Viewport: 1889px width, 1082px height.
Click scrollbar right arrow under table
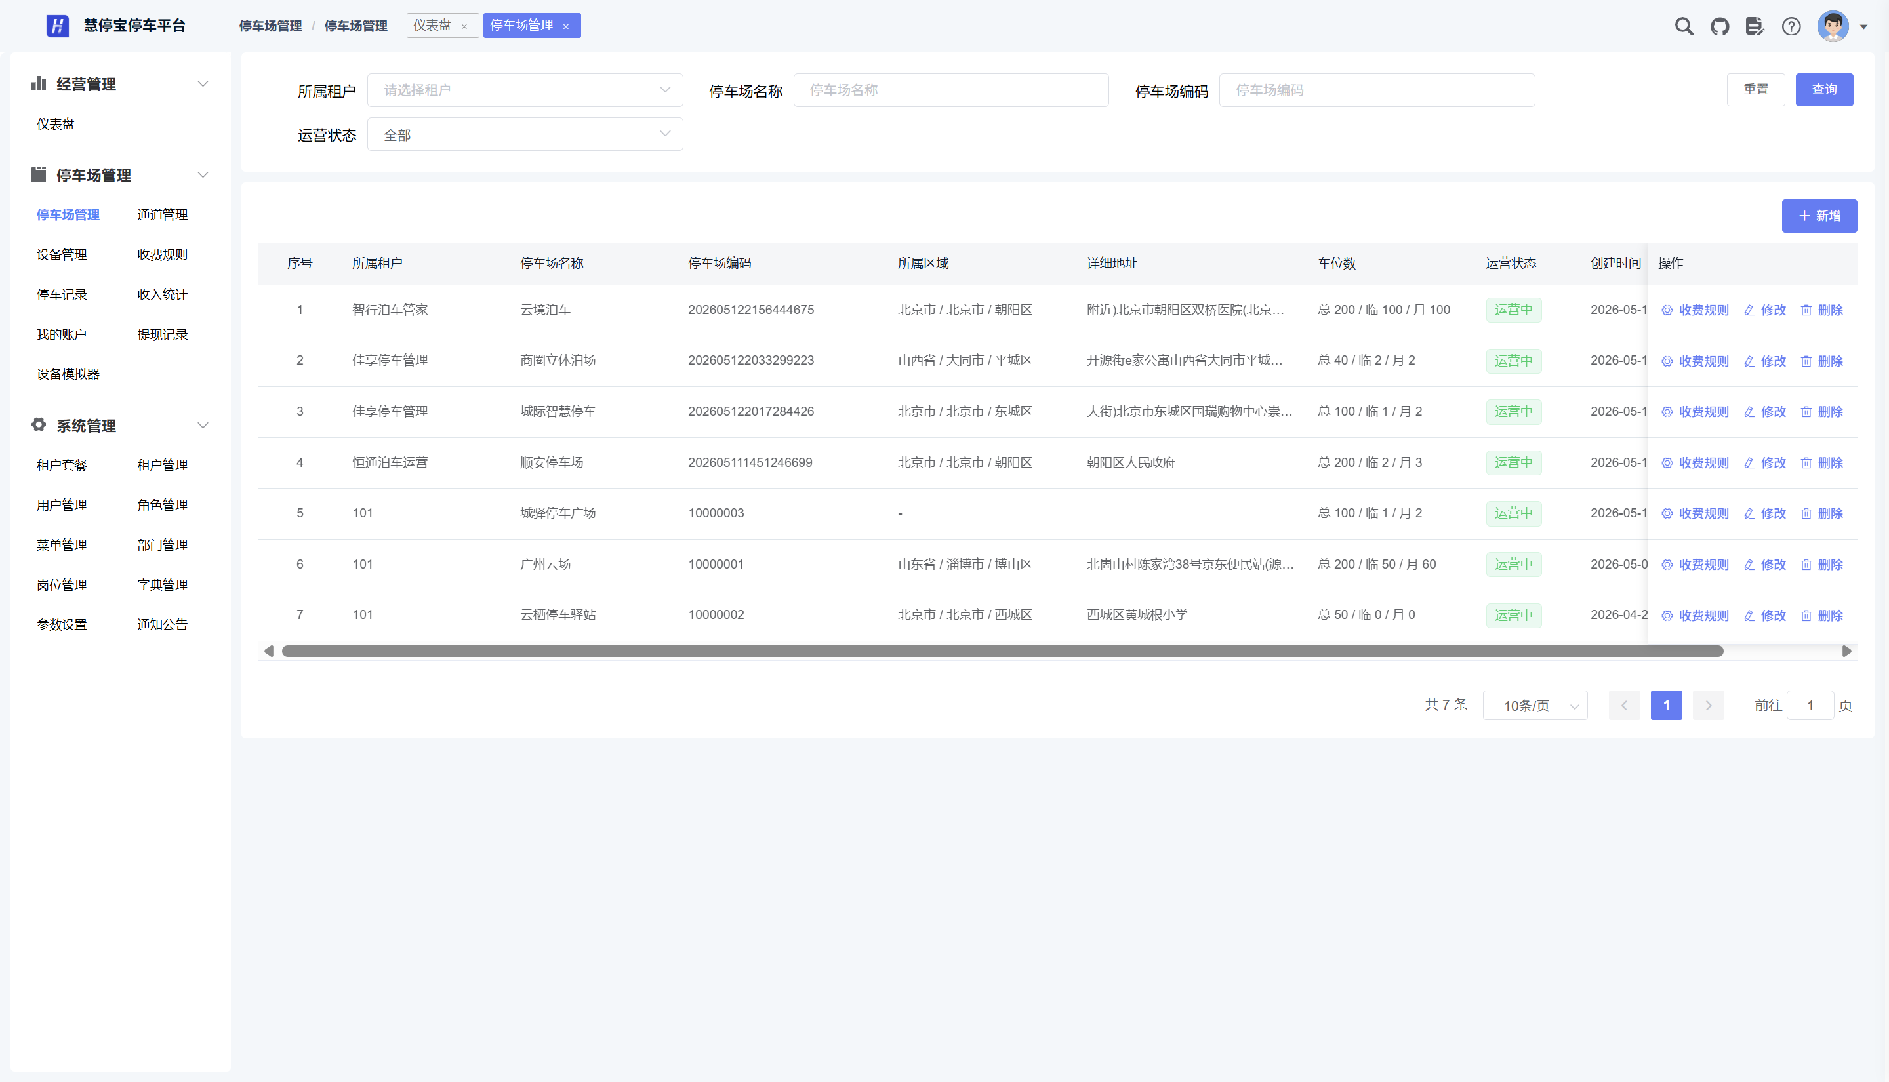coord(1846,651)
